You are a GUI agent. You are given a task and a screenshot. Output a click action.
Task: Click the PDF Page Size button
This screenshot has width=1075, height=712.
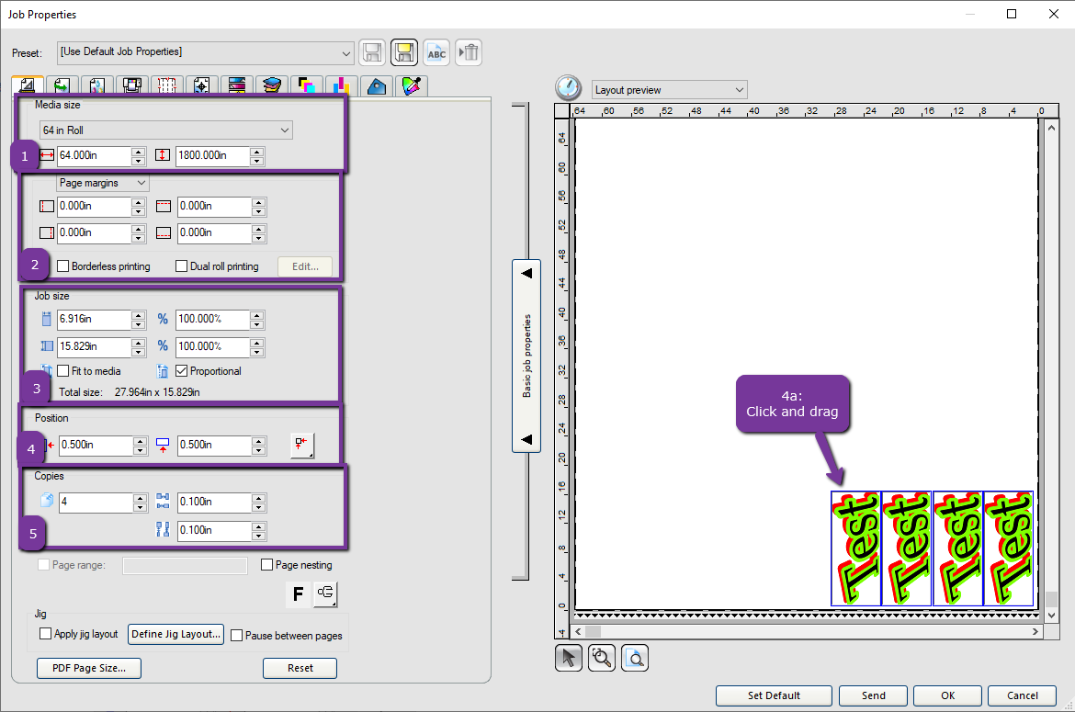point(88,668)
